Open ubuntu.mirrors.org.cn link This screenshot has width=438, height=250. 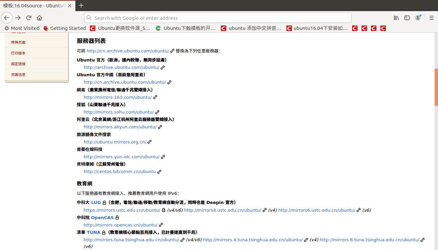coord(115,142)
